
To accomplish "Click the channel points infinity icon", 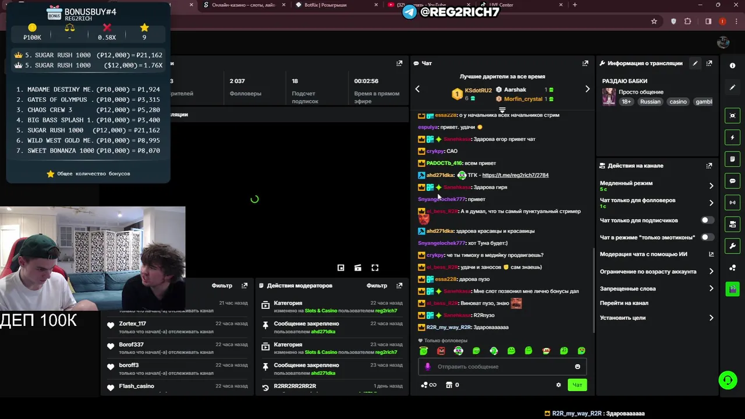I will (x=429, y=385).
